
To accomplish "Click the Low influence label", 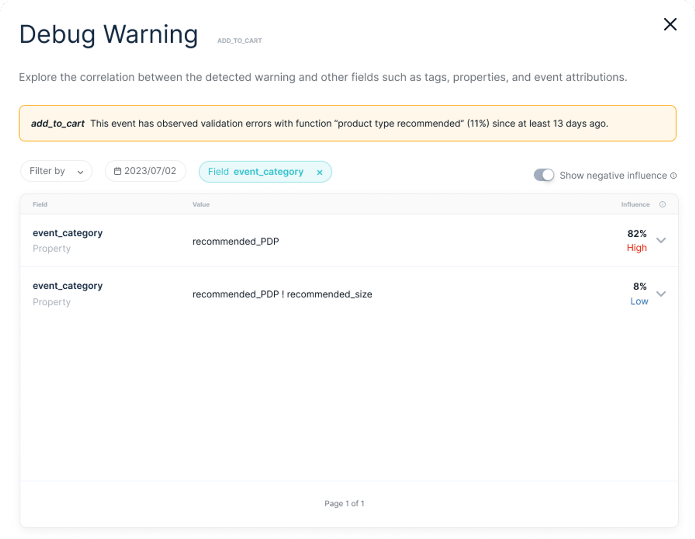I will coord(639,301).
